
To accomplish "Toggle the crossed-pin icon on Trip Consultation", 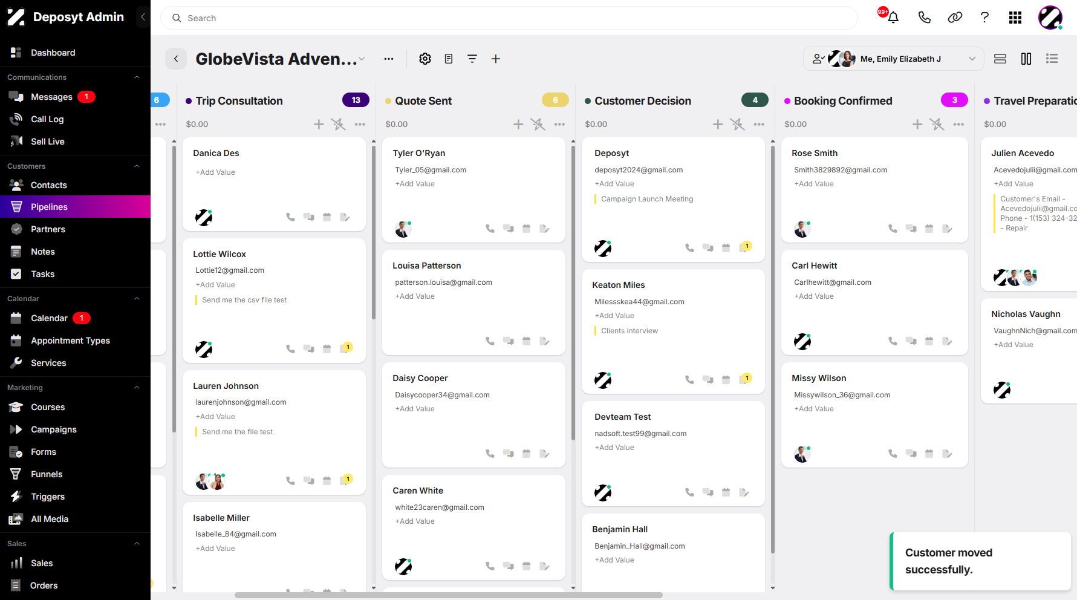I will tap(339, 124).
